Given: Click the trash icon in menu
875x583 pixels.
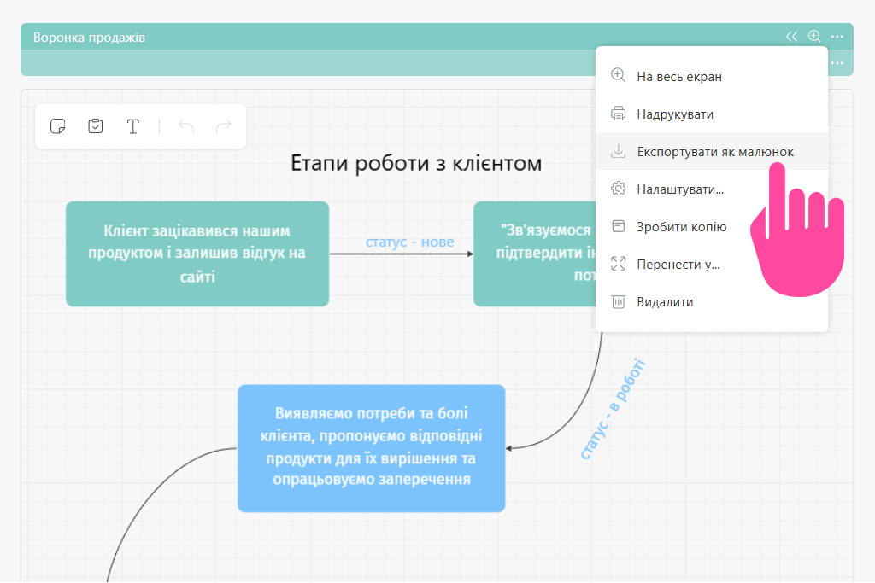Looking at the screenshot, I should click(619, 301).
